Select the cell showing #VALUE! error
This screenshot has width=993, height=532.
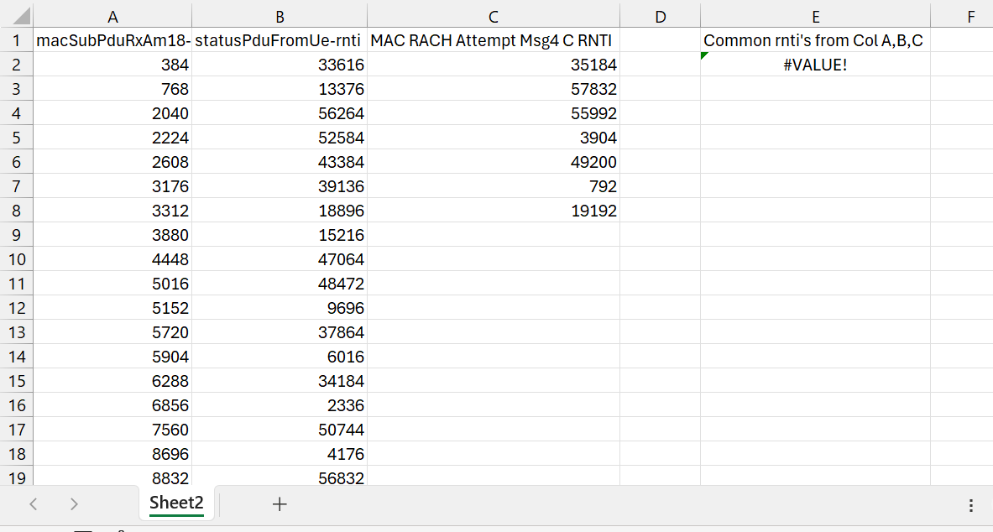pos(814,64)
